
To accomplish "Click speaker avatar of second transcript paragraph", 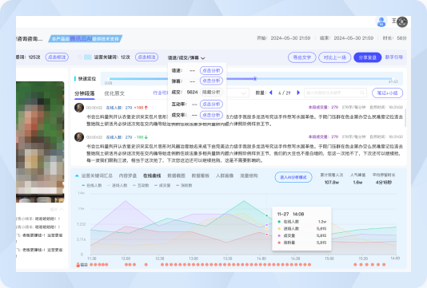I will tap(79, 137).
